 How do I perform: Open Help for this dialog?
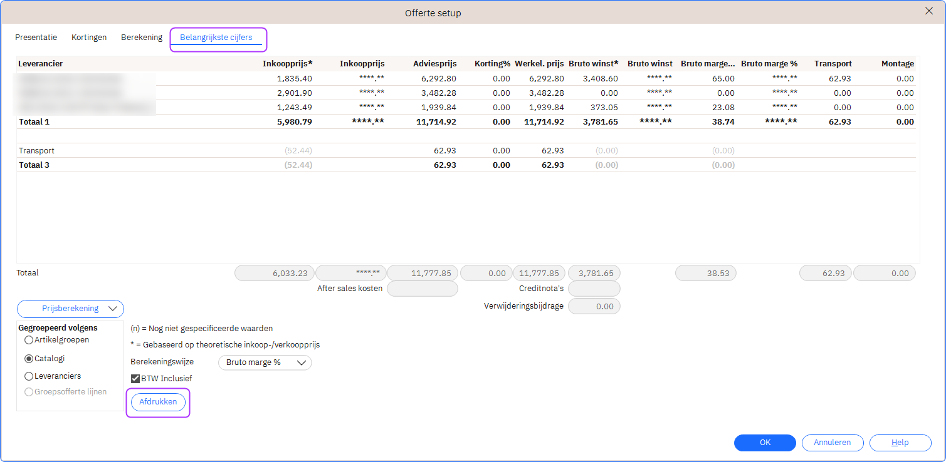900,443
